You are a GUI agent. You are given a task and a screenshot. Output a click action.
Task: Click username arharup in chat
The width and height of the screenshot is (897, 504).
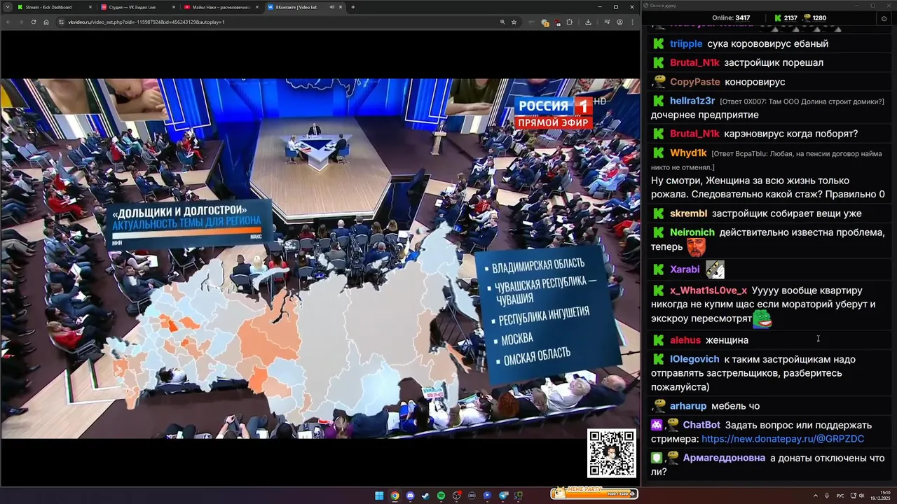click(x=688, y=406)
